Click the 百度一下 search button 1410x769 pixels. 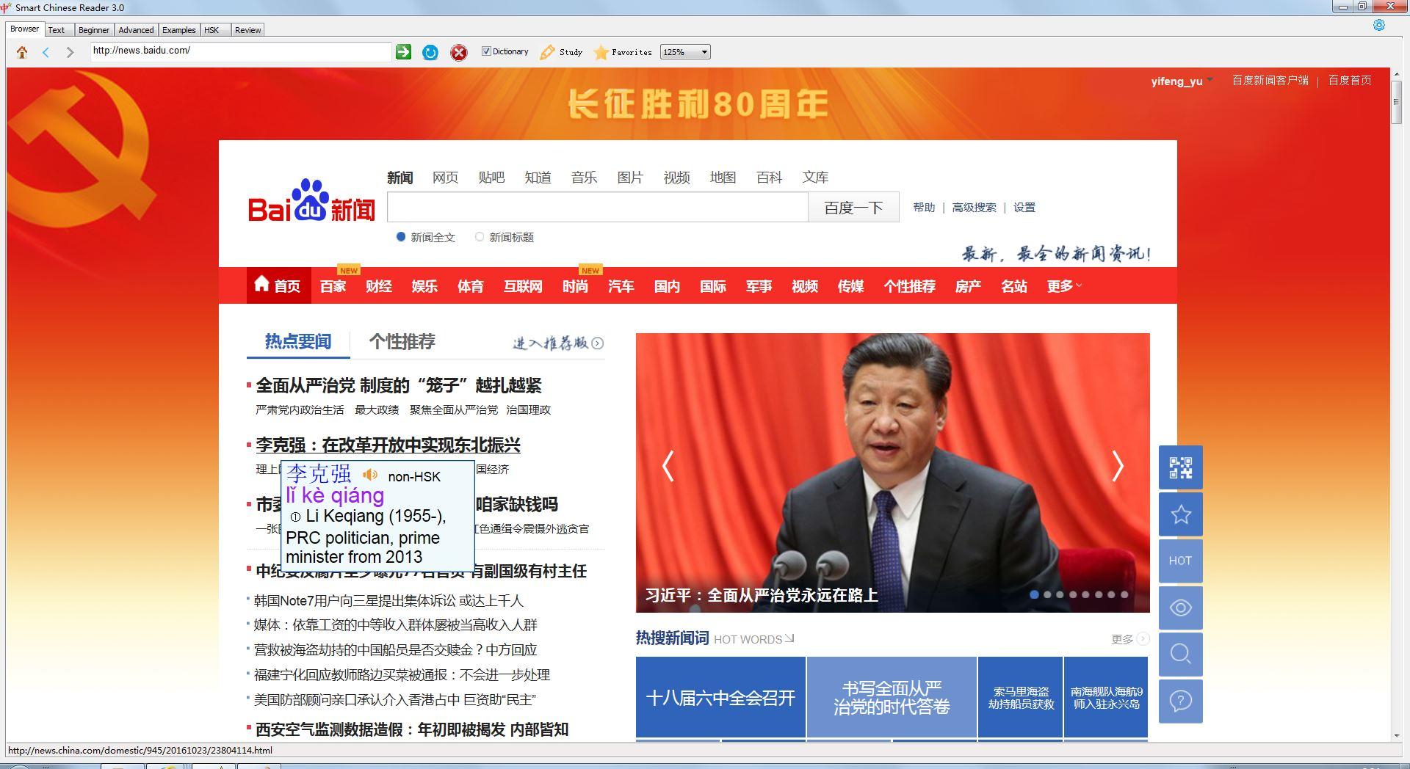[853, 208]
